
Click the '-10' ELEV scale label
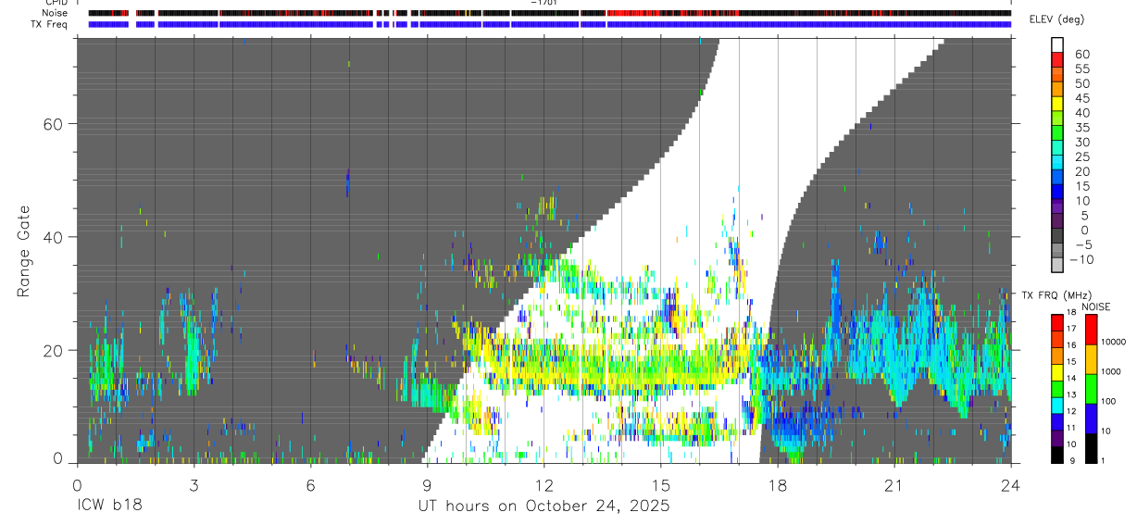[1081, 260]
